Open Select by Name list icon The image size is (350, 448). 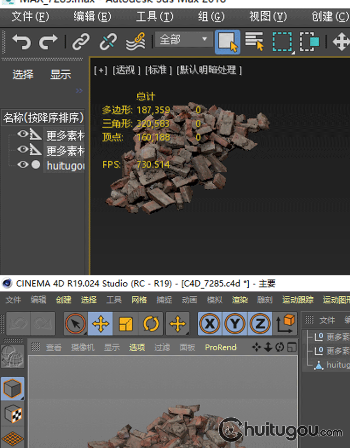(x=254, y=42)
